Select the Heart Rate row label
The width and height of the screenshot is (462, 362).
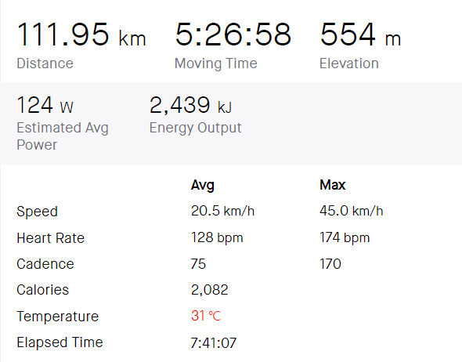coord(50,238)
